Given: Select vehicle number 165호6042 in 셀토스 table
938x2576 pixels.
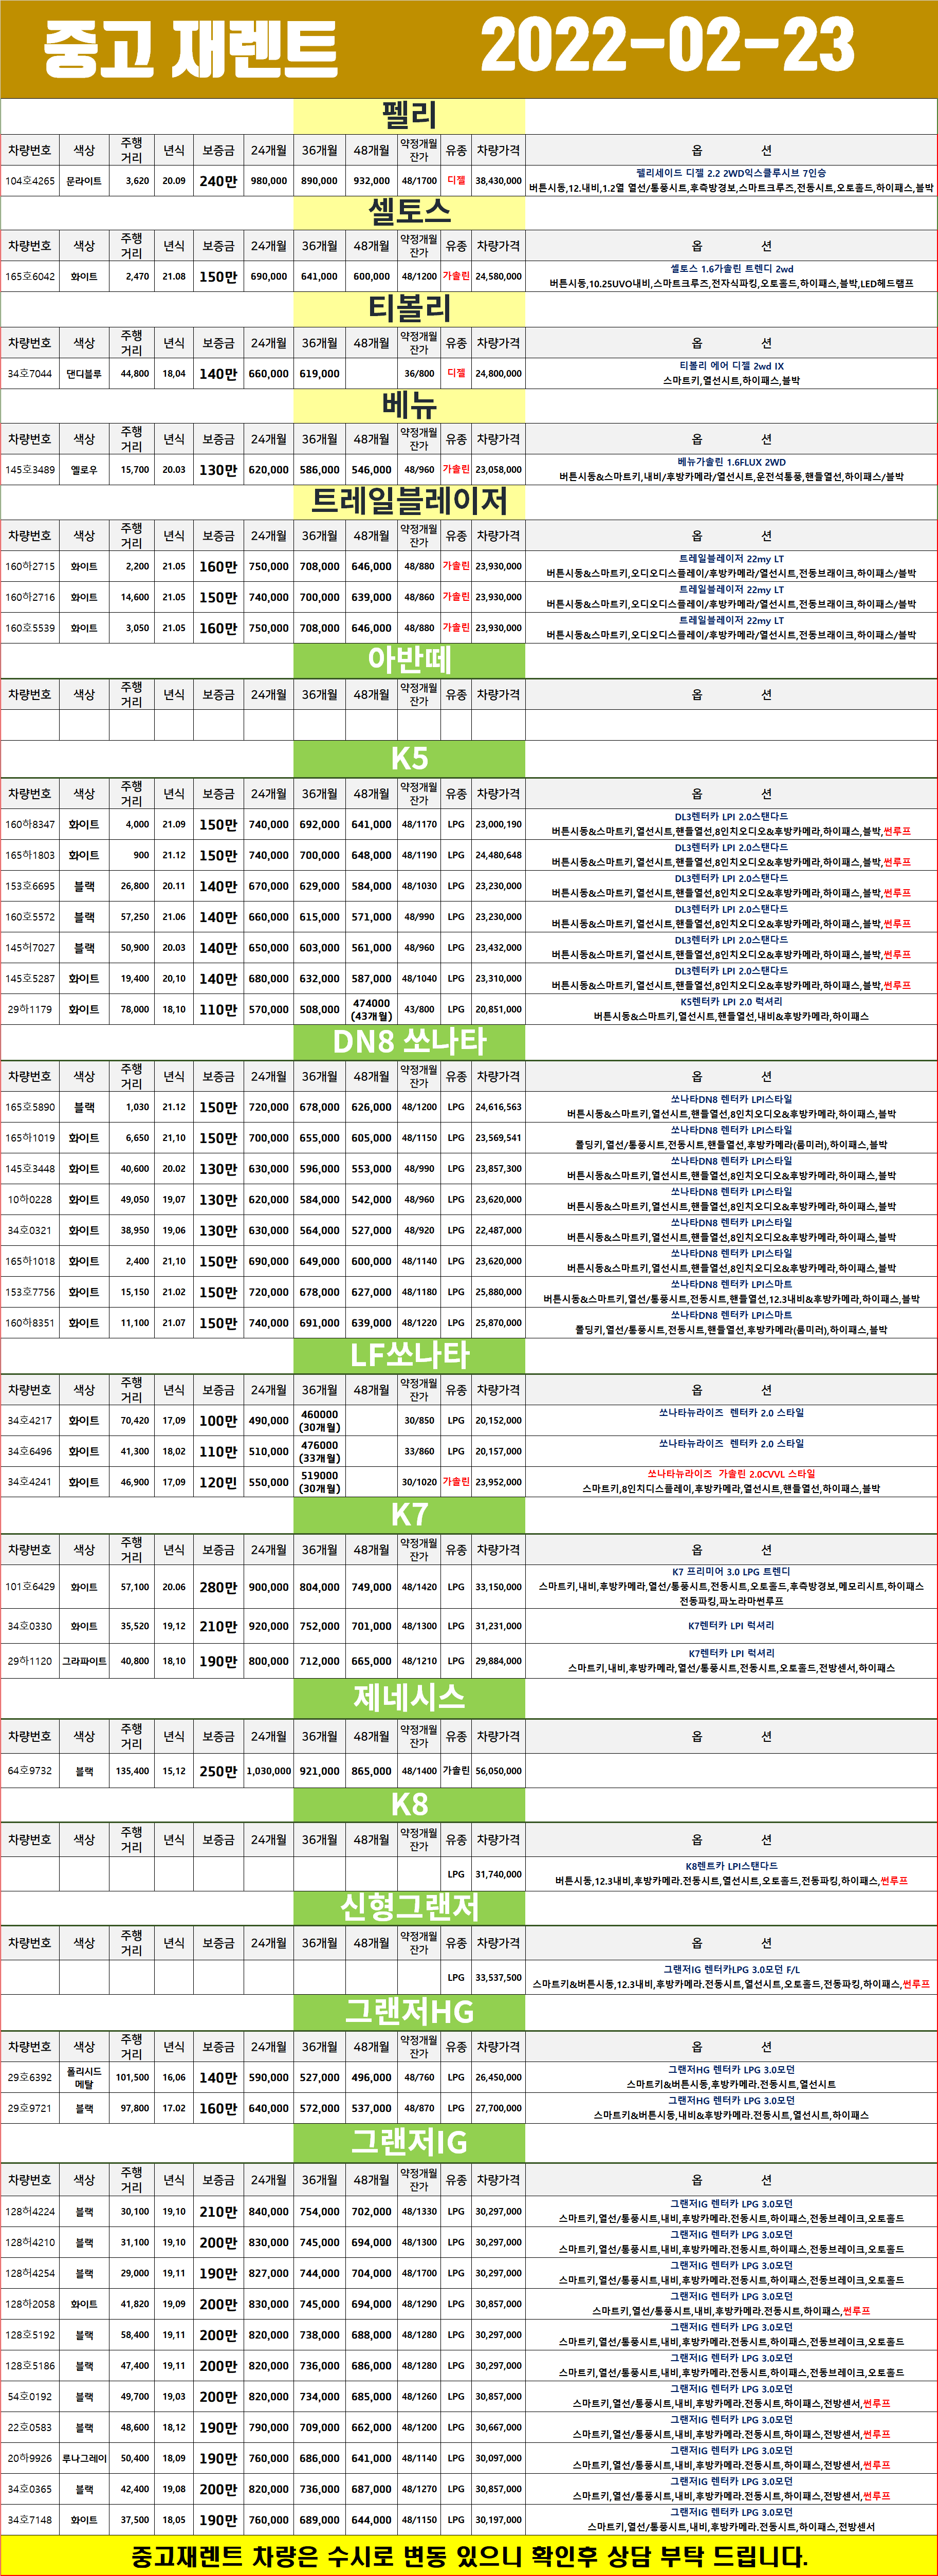Looking at the screenshot, I should click(30, 276).
